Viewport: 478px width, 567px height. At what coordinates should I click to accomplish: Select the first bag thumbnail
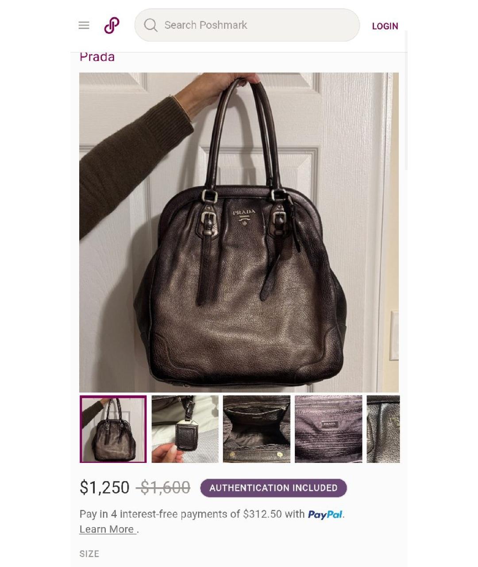click(113, 429)
